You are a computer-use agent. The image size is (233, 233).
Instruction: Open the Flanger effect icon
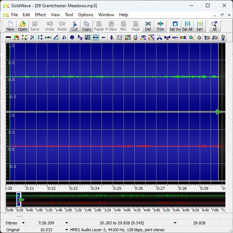point(48,37)
